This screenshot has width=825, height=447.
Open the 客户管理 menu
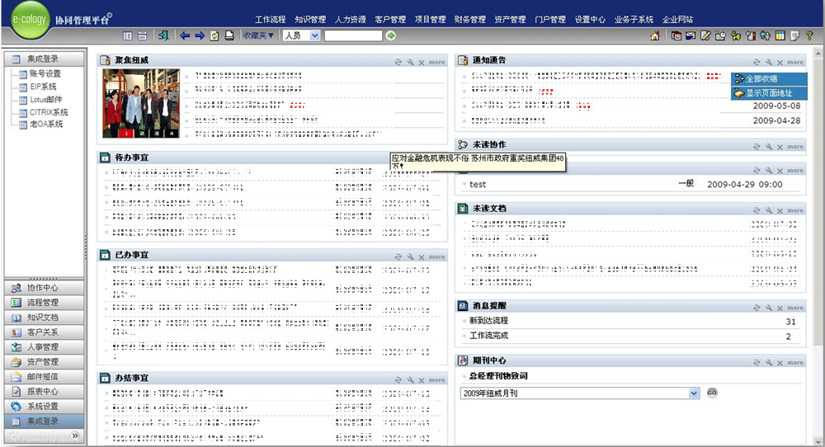(x=390, y=20)
